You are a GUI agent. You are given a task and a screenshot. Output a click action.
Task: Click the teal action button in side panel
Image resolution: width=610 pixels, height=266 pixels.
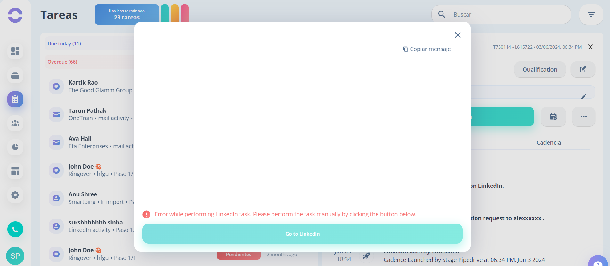click(502, 117)
